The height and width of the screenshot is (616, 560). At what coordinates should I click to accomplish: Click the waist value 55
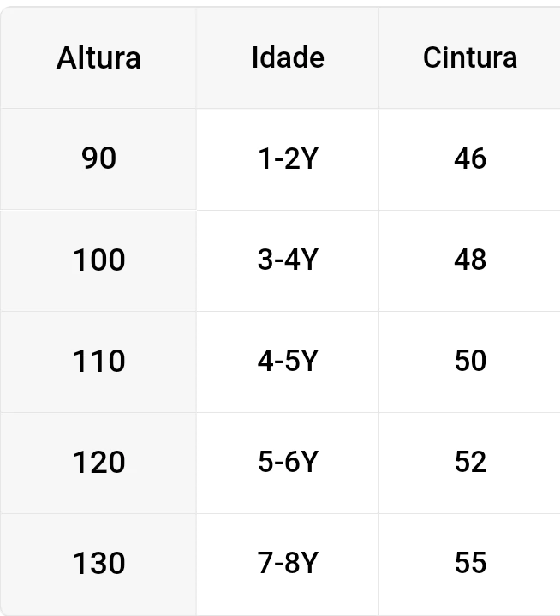point(469,563)
